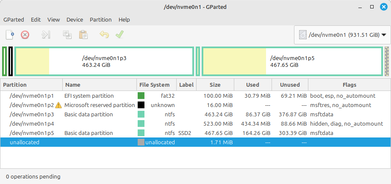Click the New partition toolbar icon

coord(10,35)
